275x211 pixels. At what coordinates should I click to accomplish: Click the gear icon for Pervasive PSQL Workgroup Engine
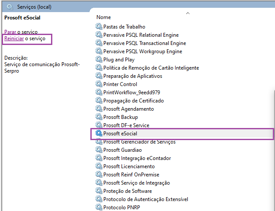point(99,51)
